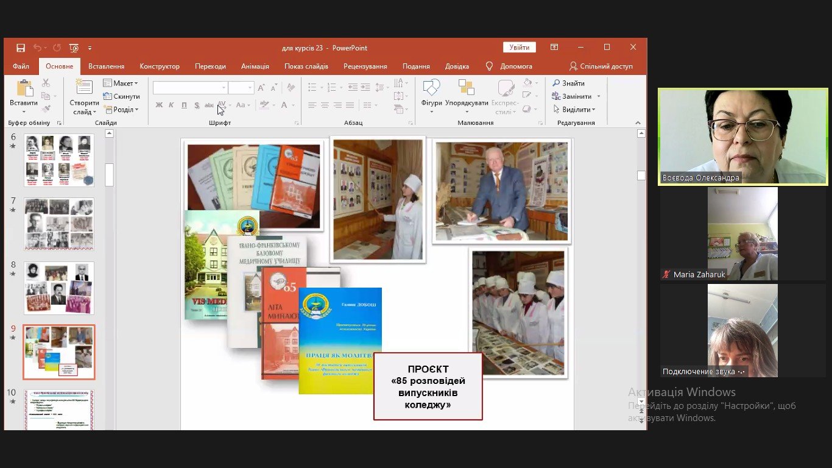Open the Layout (Макет) dropdown
This screenshot has width=832, height=468.
[121, 83]
